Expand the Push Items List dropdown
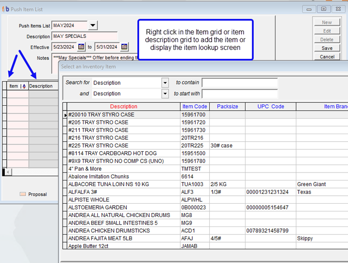The width and height of the screenshot is (348, 263). 93,26
